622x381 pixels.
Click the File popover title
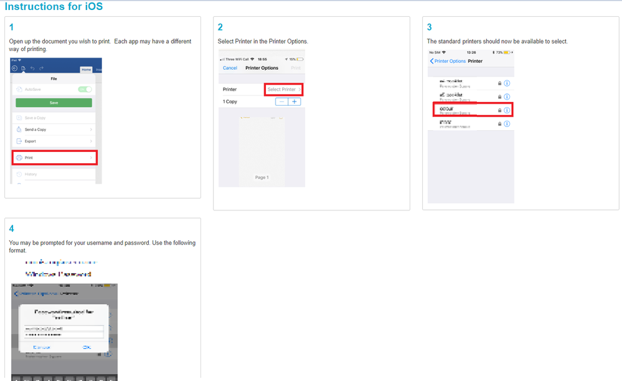click(x=54, y=78)
